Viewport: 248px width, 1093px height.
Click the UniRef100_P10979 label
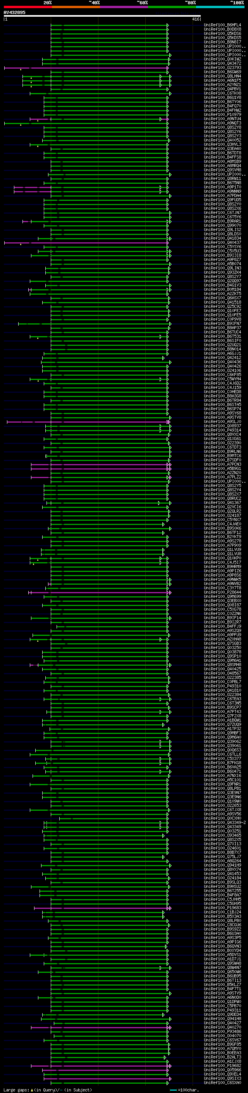222,114
